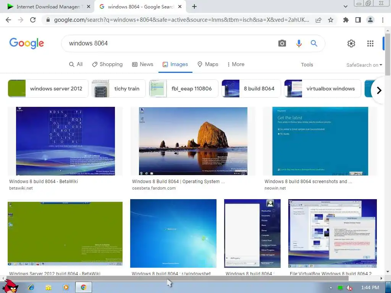
Task: Open the Tools filter options
Action: click(x=307, y=65)
